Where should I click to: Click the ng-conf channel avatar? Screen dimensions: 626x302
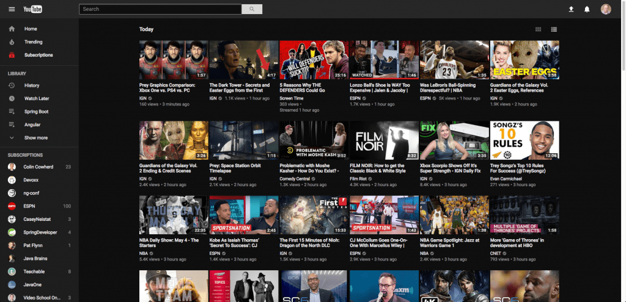(x=12, y=193)
